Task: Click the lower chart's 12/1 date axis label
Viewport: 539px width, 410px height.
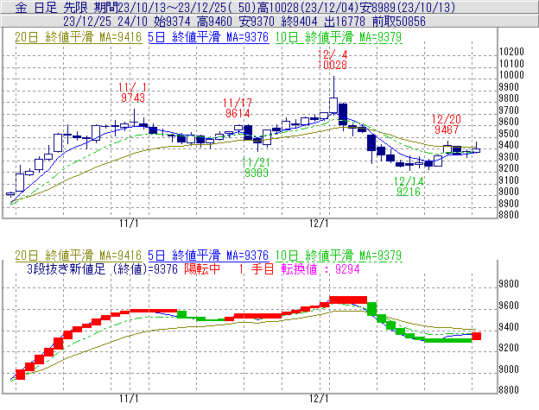Action: pyautogui.click(x=319, y=399)
